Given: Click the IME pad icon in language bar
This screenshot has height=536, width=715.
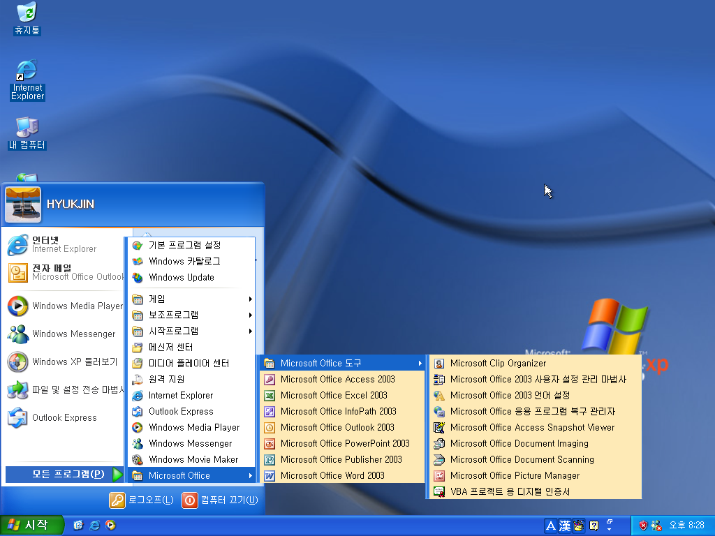Looking at the screenshot, I should coord(579,526).
